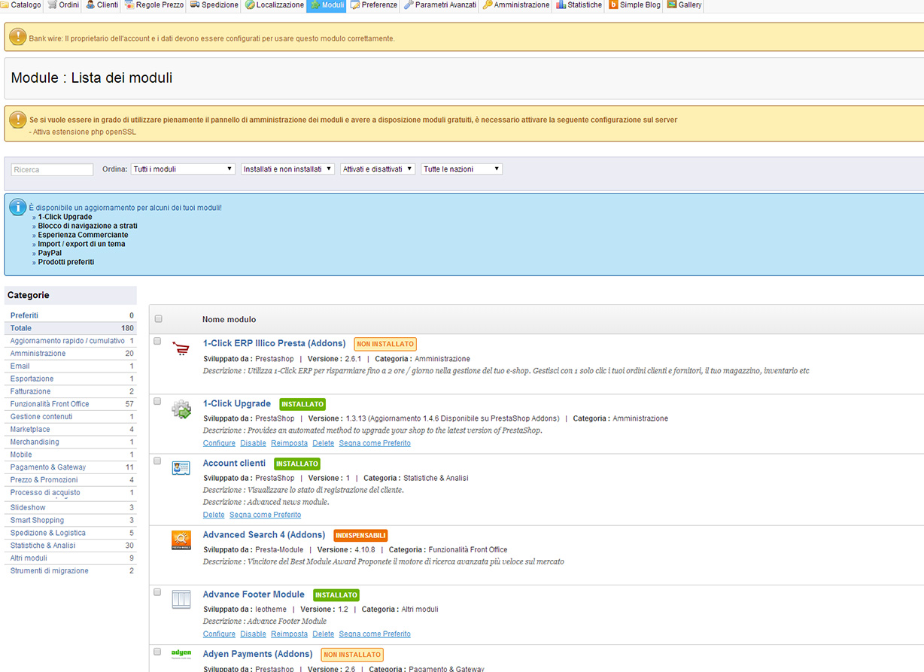
Task: Click 'Import / export di un tema' link
Action: pyautogui.click(x=81, y=244)
